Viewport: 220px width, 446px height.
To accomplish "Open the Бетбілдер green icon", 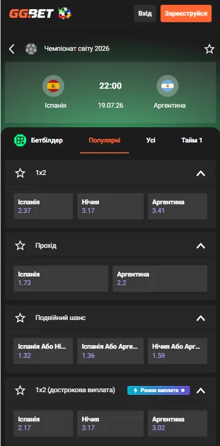I will (20, 140).
